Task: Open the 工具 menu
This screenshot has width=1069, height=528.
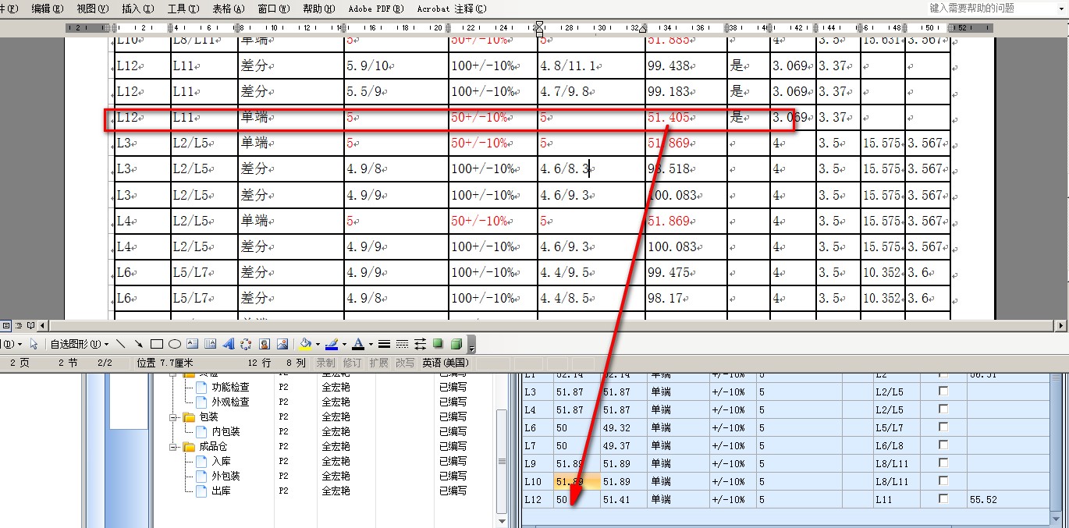Action: pos(183,9)
